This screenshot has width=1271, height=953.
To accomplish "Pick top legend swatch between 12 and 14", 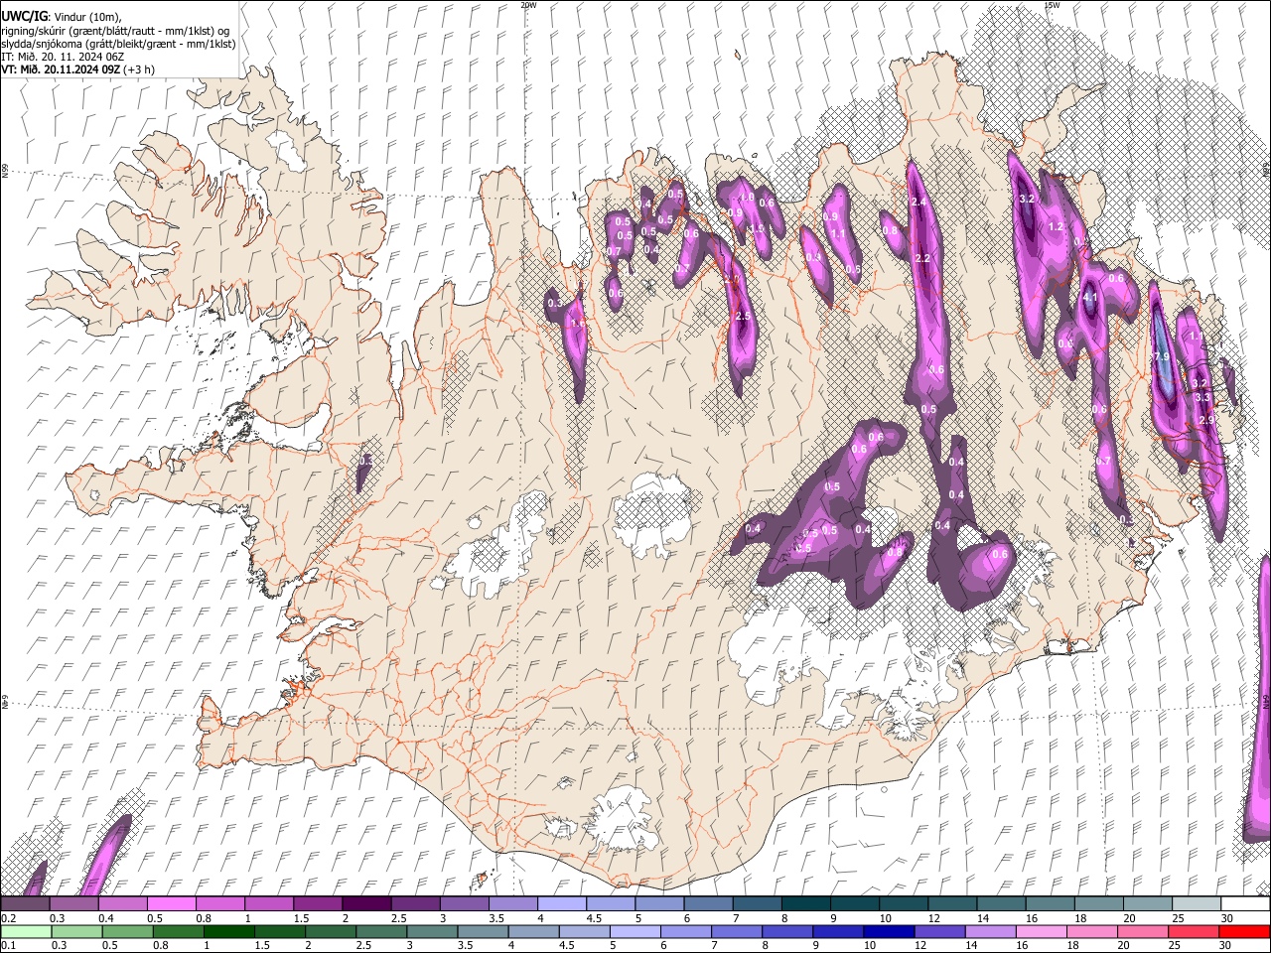I will click(952, 904).
